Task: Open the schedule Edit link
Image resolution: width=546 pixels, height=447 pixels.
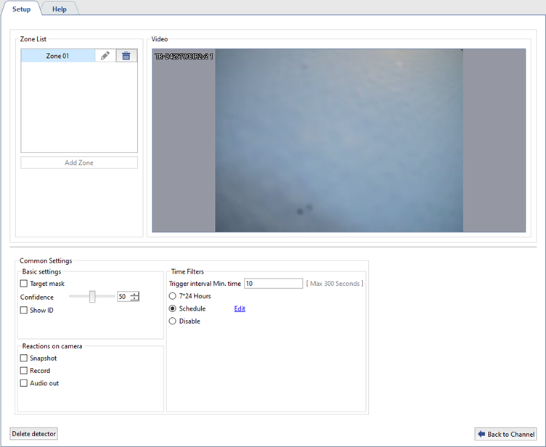Action: pyautogui.click(x=240, y=308)
